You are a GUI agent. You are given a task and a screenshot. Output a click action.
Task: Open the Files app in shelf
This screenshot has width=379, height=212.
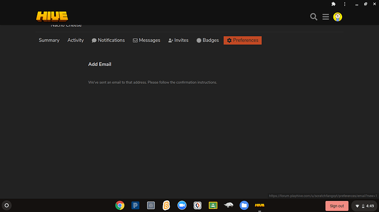[x=244, y=205]
